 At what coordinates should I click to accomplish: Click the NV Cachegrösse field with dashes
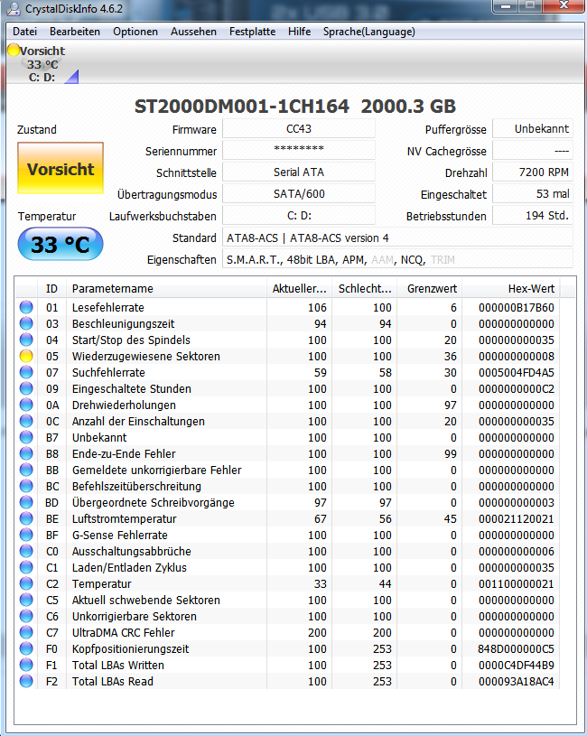(x=533, y=150)
